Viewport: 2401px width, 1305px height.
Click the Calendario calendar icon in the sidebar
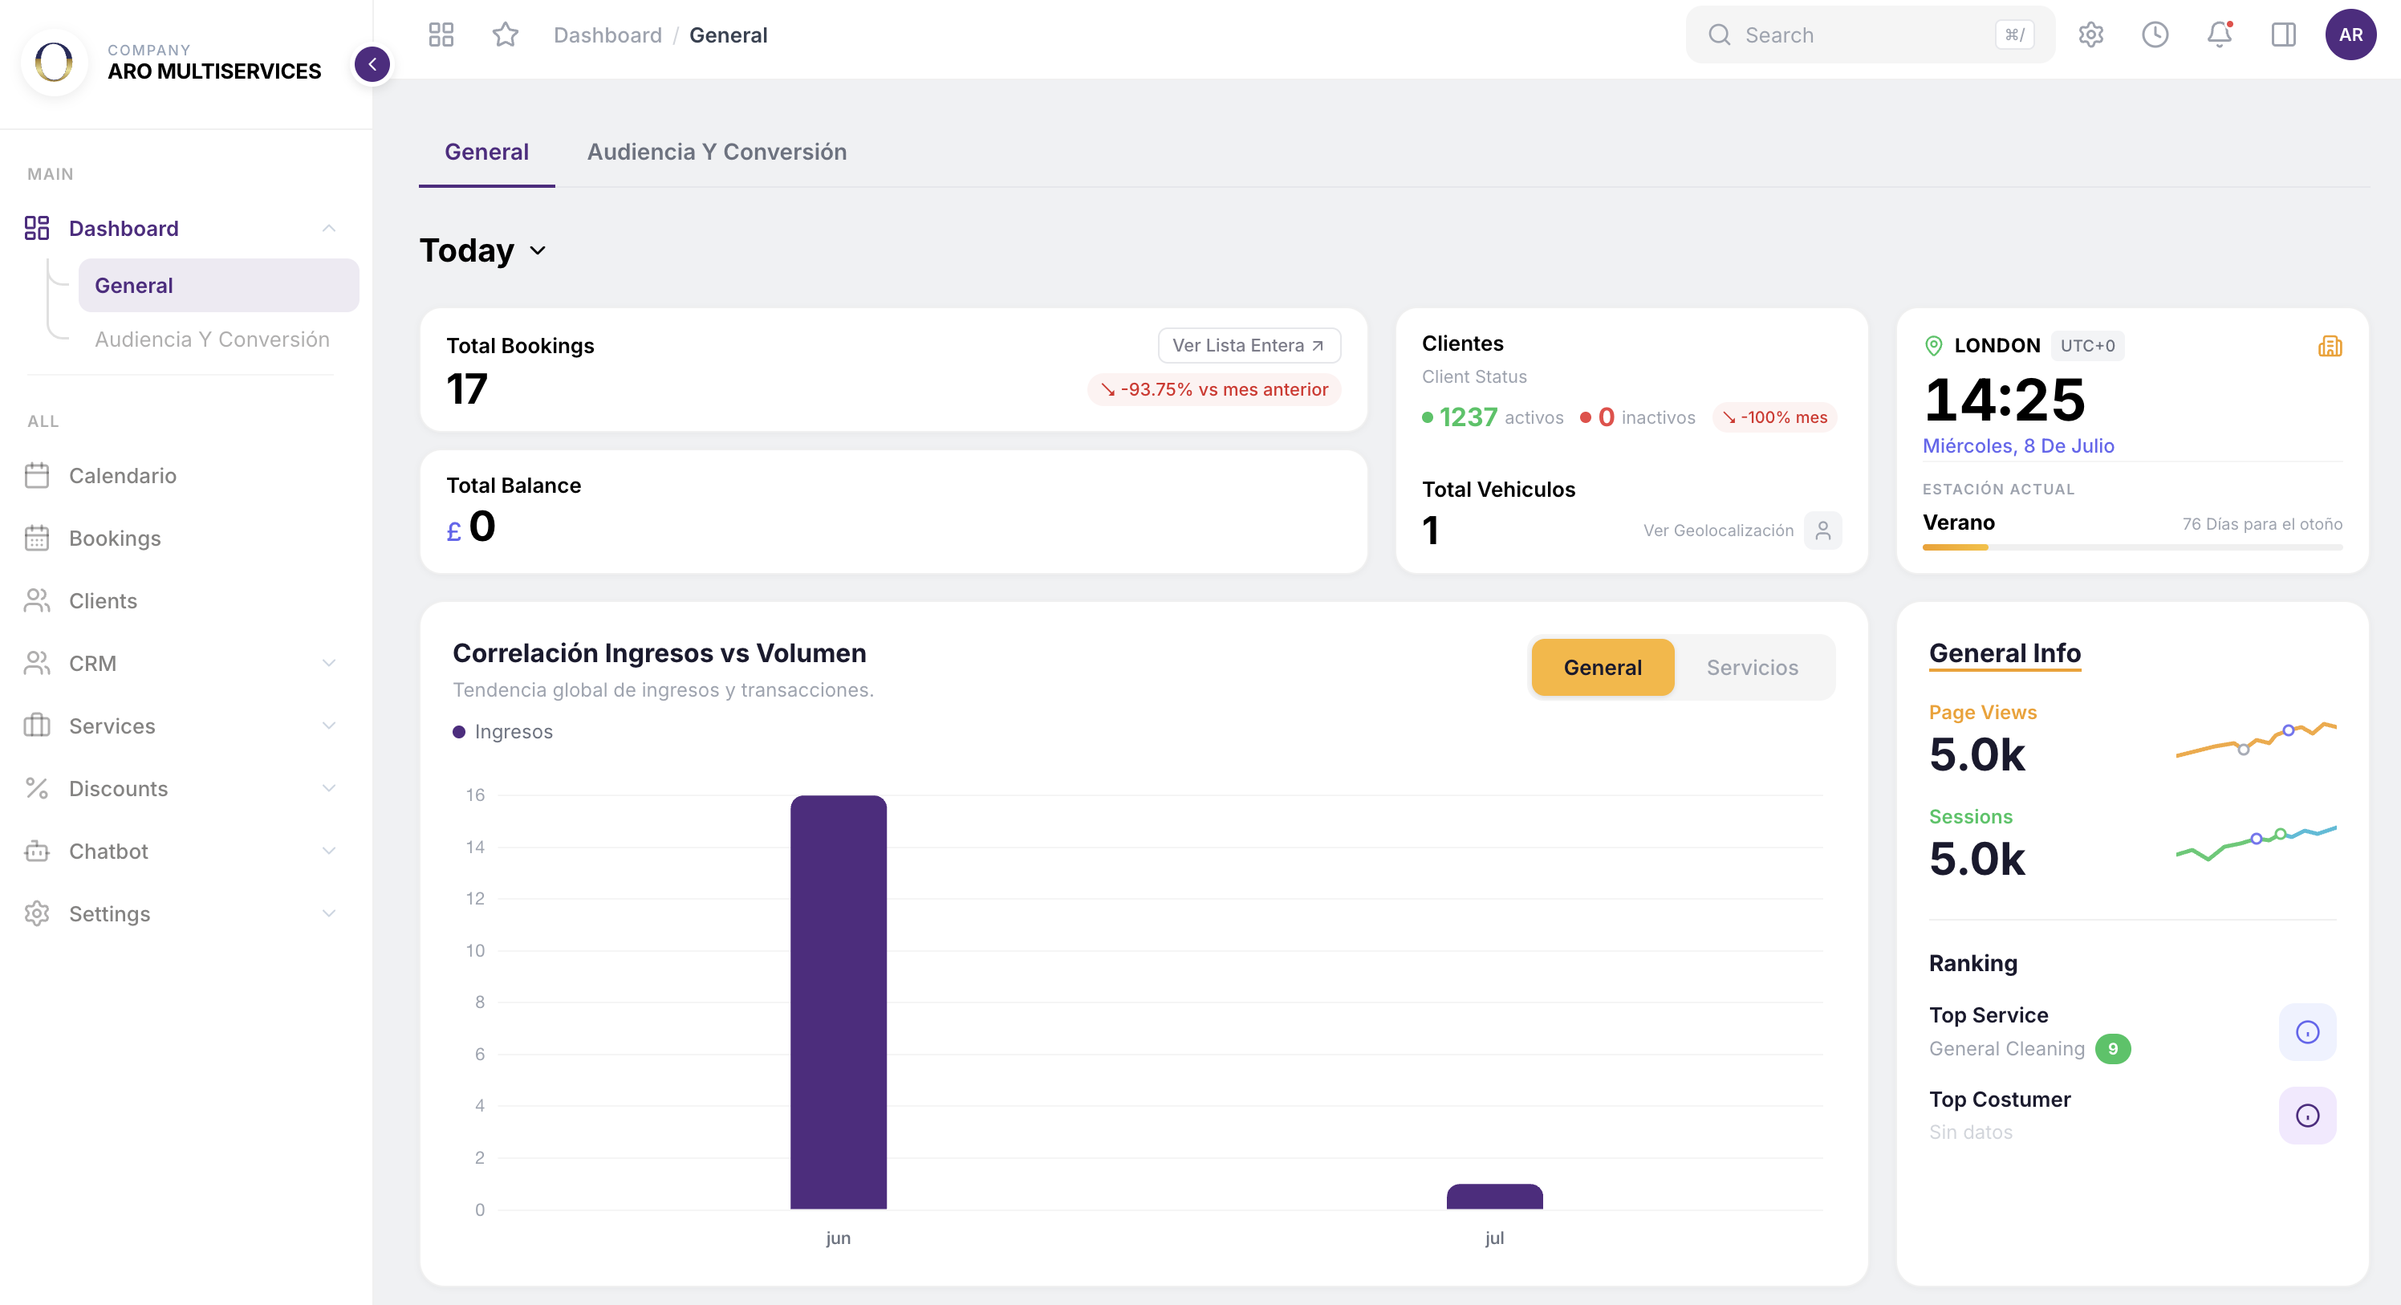[37, 475]
